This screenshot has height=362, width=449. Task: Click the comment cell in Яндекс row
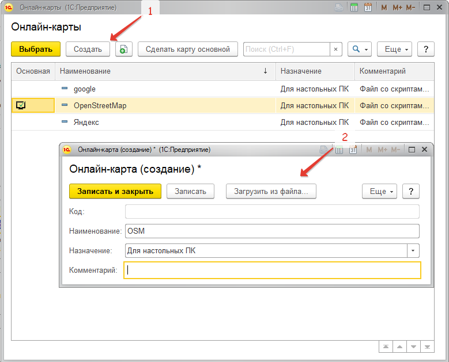(394, 123)
